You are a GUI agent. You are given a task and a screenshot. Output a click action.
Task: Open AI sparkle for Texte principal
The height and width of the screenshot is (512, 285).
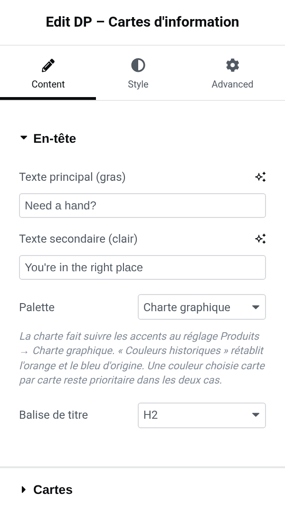point(260,177)
